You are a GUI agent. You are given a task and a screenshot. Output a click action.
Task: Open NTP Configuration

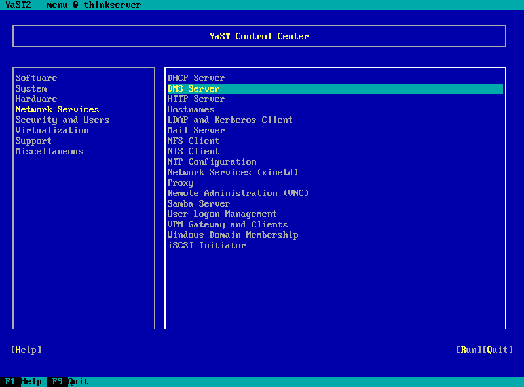tap(212, 162)
